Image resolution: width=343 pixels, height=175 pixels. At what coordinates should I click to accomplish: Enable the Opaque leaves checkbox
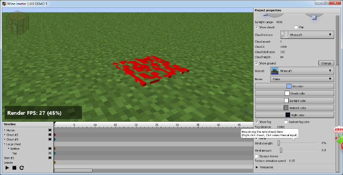pyautogui.click(x=256, y=156)
